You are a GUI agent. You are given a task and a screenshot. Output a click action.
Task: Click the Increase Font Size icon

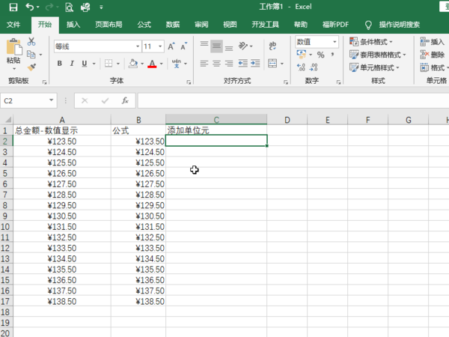pos(172,46)
